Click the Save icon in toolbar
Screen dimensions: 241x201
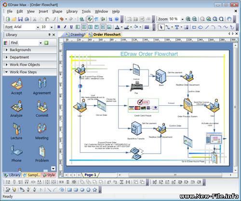point(20,19)
